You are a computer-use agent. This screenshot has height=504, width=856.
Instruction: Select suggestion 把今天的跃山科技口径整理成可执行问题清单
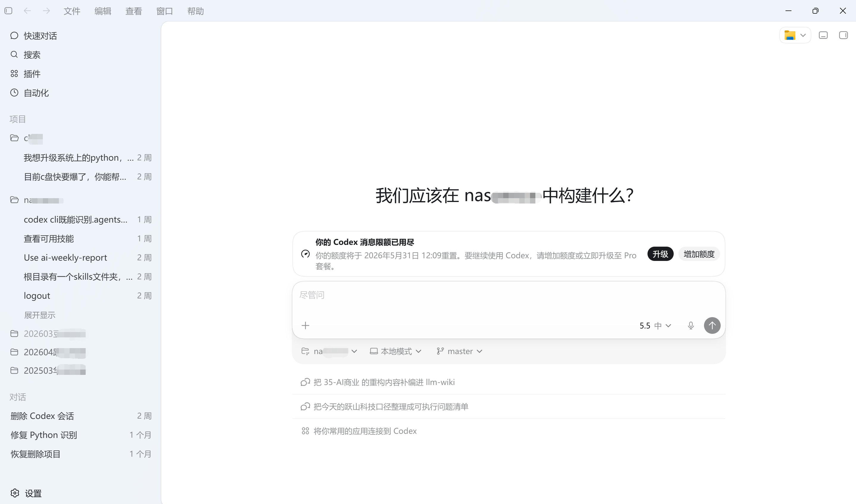[509, 407]
